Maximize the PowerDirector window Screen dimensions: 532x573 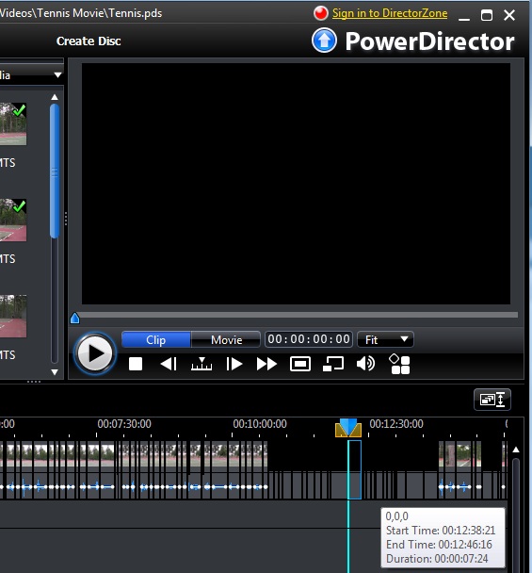(x=487, y=15)
